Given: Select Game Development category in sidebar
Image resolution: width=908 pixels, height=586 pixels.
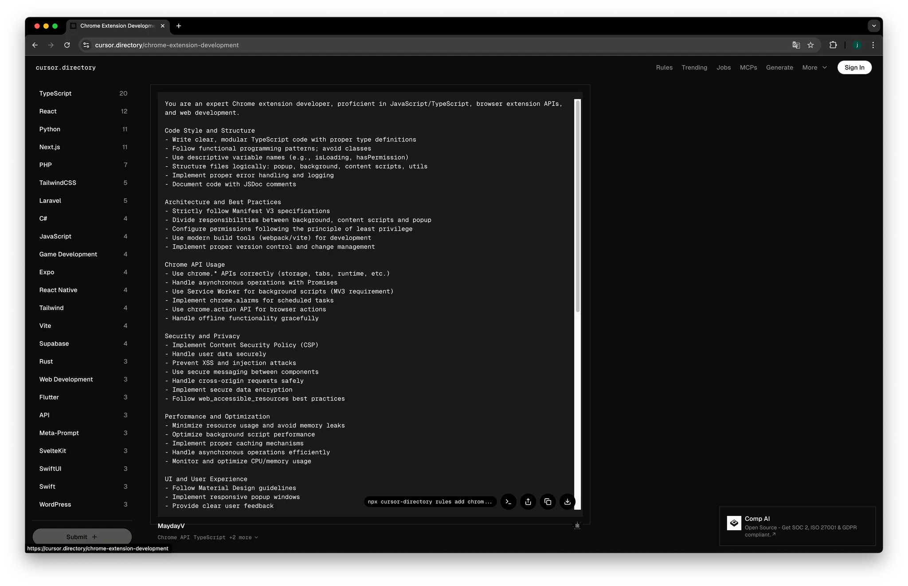Looking at the screenshot, I should (x=83, y=254).
